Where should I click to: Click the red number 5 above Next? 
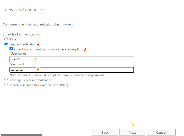coord(132,125)
